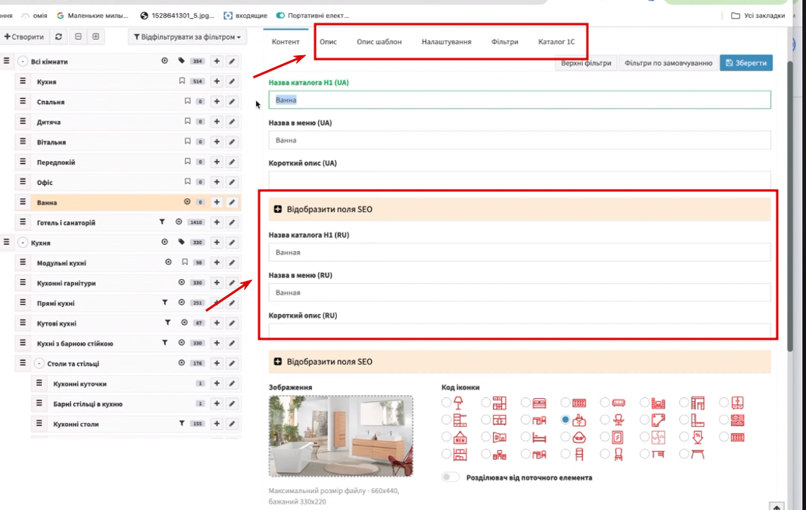Select the sink icon radio option
The image size is (806, 510).
pos(566,420)
